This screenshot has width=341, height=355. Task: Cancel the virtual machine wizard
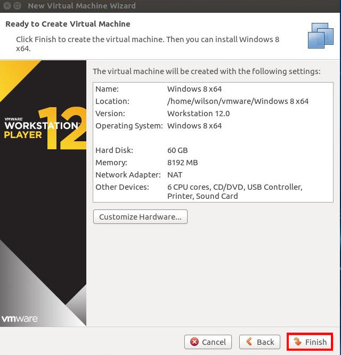(x=208, y=342)
